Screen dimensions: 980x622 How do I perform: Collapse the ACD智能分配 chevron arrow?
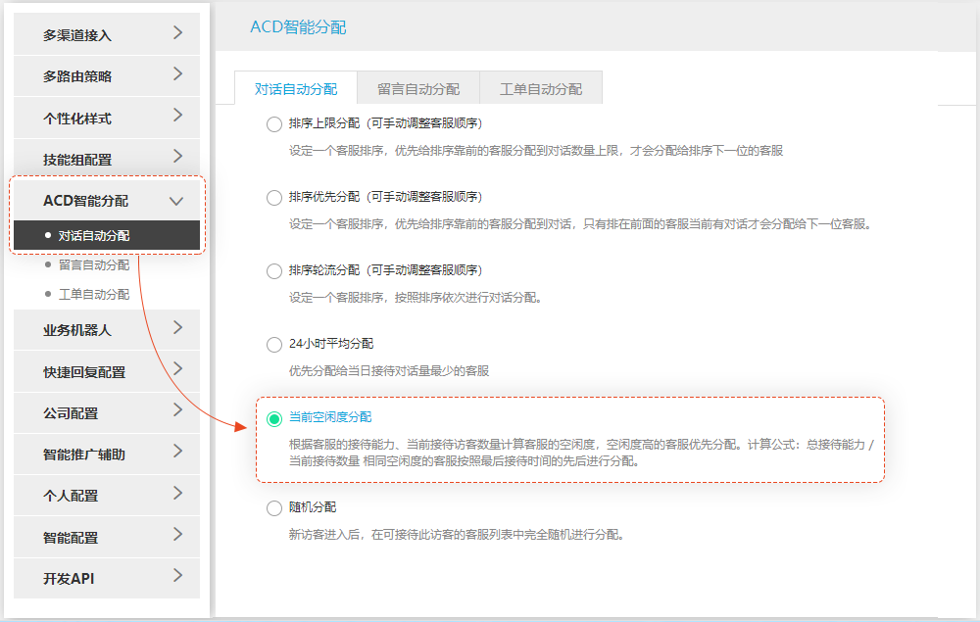[x=176, y=201]
